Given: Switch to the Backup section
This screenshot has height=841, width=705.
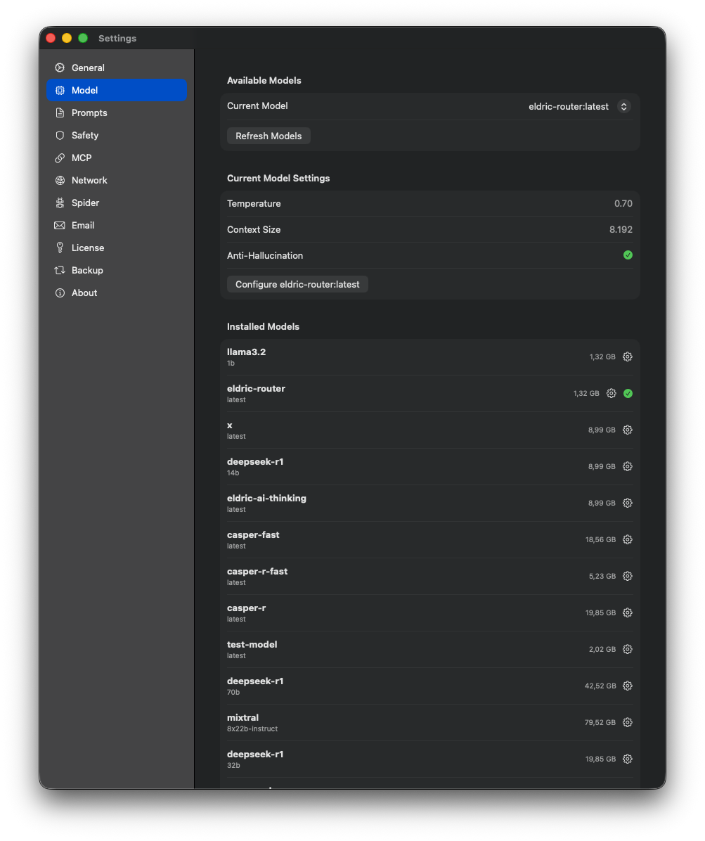Looking at the screenshot, I should point(60,270).
